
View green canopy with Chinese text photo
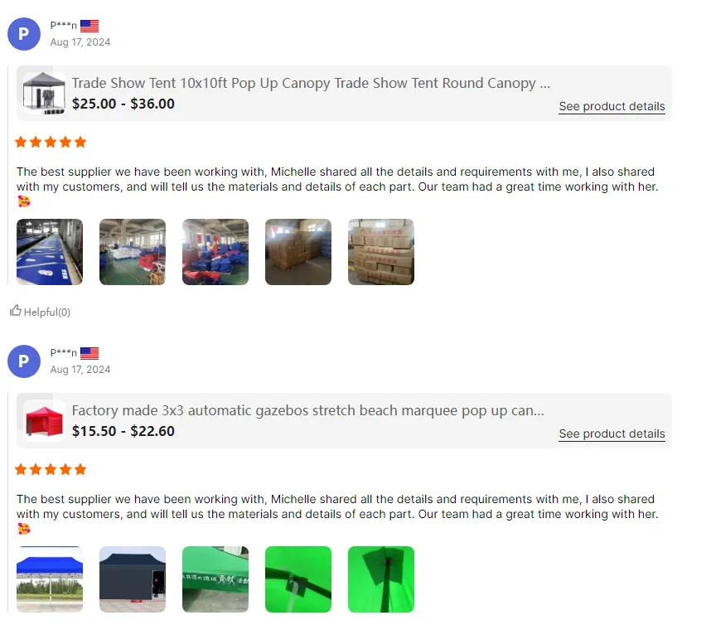(215, 579)
